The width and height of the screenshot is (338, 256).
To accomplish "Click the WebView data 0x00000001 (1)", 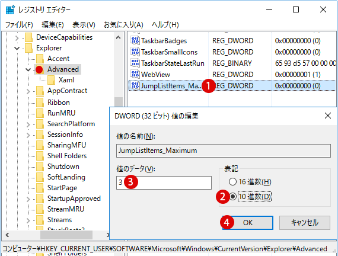I will [298, 75].
